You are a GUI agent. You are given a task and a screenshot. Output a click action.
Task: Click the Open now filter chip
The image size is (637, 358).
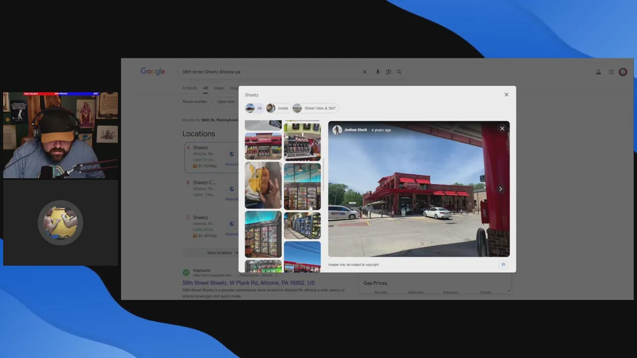[x=226, y=101]
